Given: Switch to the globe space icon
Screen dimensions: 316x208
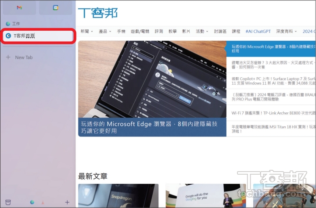Looking at the screenshot, I should [x=32, y=202].
